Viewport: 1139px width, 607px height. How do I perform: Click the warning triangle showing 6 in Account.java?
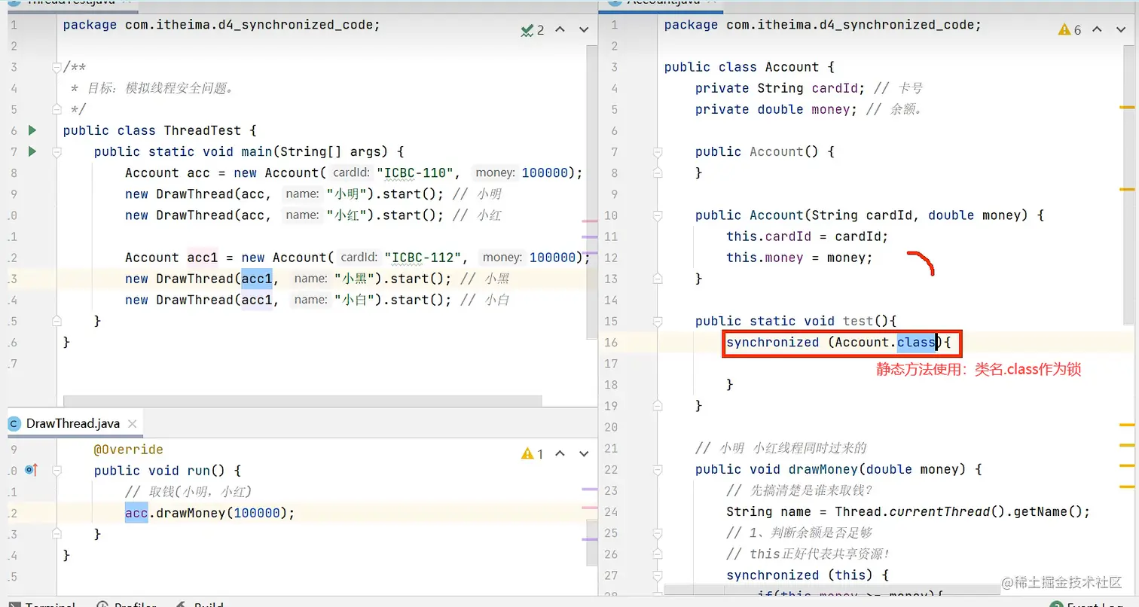pyautogui.click(x=1070, y=30)
